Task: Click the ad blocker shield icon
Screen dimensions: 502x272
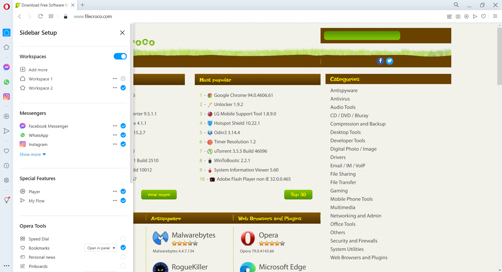Action: [x=466, y=16]
